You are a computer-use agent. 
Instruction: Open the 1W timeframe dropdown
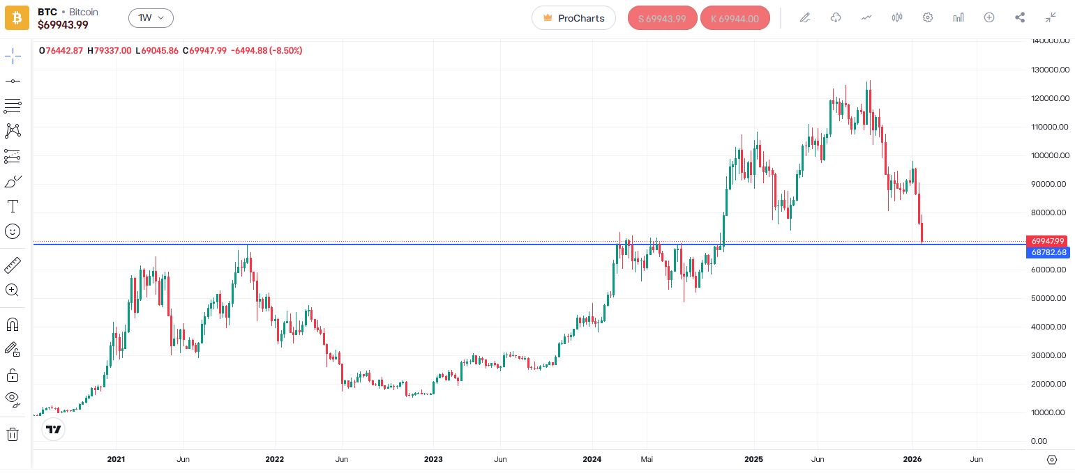pyautogui.click(x=151, y=18)
